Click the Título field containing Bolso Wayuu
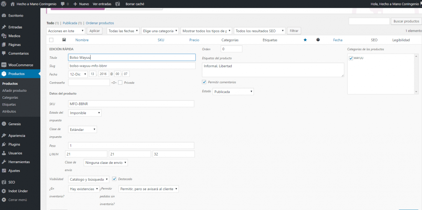Image resolution: width=422 pixels, height=210 pixels. [132, 57]
